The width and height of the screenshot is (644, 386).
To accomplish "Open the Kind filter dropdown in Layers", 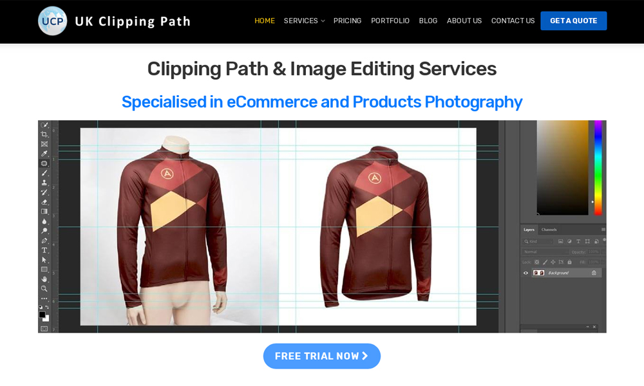I will pyautogui.click(x=538, y=242).
